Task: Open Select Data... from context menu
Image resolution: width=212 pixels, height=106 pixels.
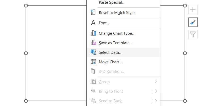Action: coord(110,52)
